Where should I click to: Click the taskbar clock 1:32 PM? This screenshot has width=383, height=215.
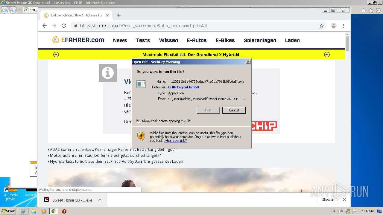click(368, 211)
